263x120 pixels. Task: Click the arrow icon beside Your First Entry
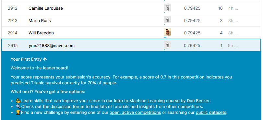pos(45,59)
